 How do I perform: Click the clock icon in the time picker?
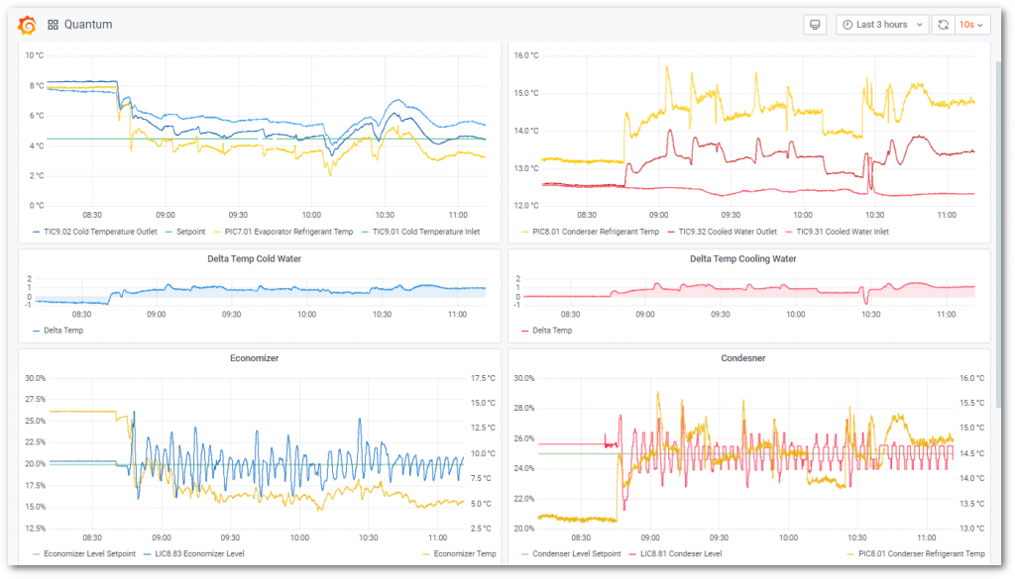(847, 25)
